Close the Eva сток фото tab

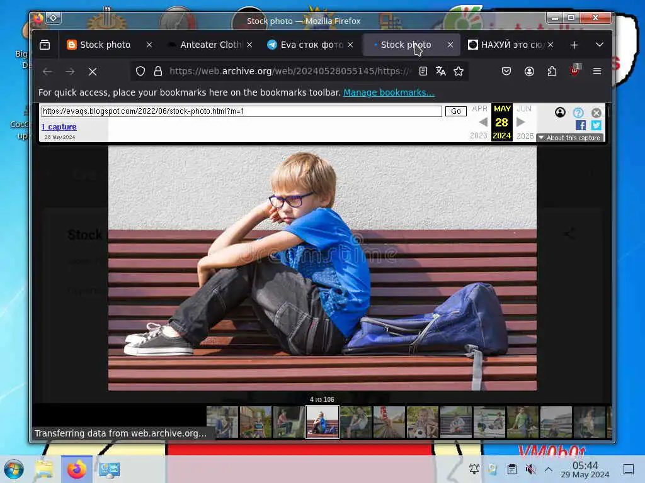click(350, 45)
